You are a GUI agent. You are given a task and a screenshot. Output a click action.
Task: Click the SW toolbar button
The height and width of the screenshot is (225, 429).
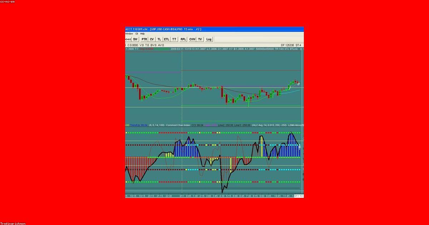[x=135, y=39]
